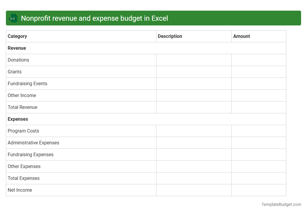Select the Category column header
307x213 pixels.
17,36
